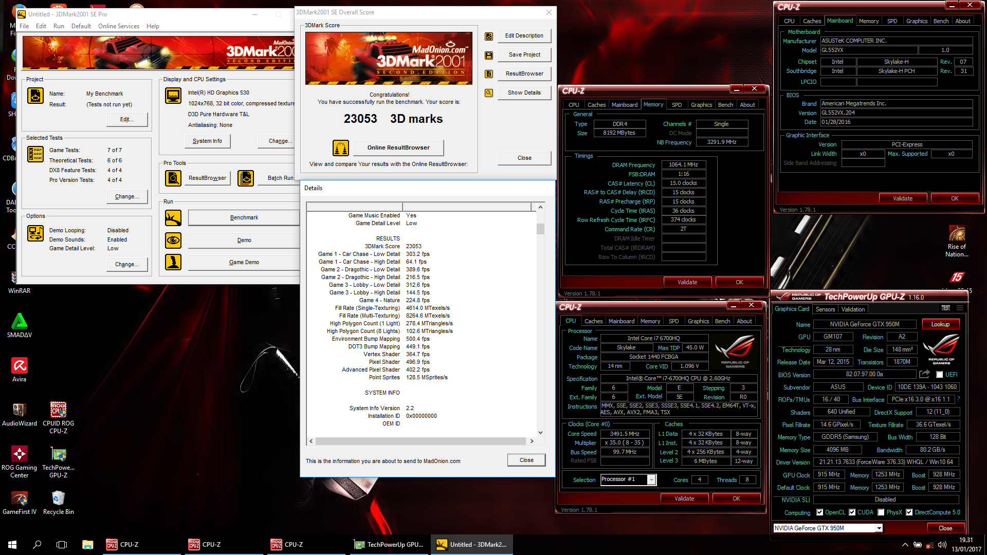987x555 pixels.
Task: Click the GPU-Z BIOS export share icon
Action: (x=924, y=374)
